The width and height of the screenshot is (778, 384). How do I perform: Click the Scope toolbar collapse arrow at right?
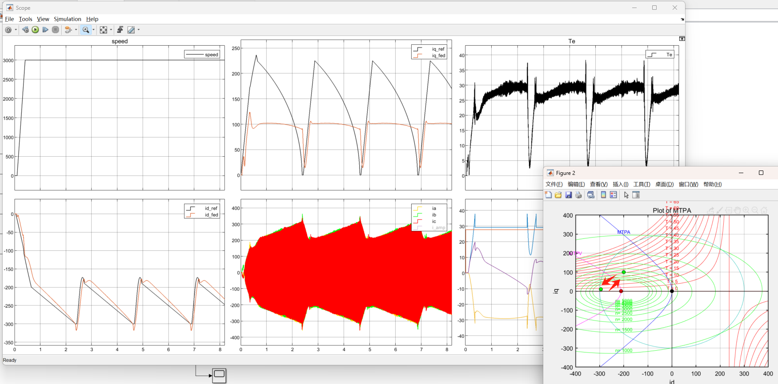[x=682, y=19]
